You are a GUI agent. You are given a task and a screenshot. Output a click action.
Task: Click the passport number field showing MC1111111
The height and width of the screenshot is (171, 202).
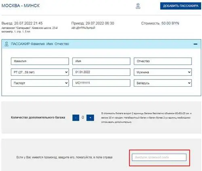click(101, 83)
